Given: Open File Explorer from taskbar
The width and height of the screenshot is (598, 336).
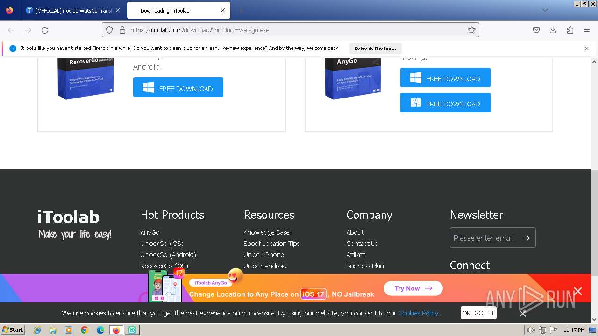Looking at the screenshot, I should [x=53, y=330].
